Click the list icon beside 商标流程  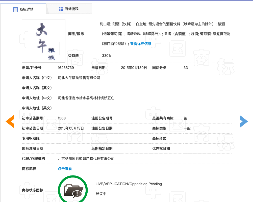(x=61, y=9)
